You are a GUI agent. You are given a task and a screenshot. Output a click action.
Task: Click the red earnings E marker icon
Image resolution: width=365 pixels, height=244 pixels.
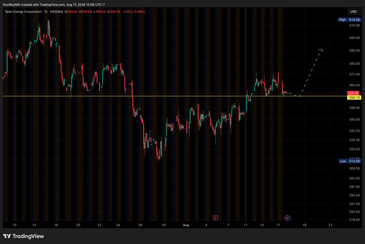coord(215,218)
